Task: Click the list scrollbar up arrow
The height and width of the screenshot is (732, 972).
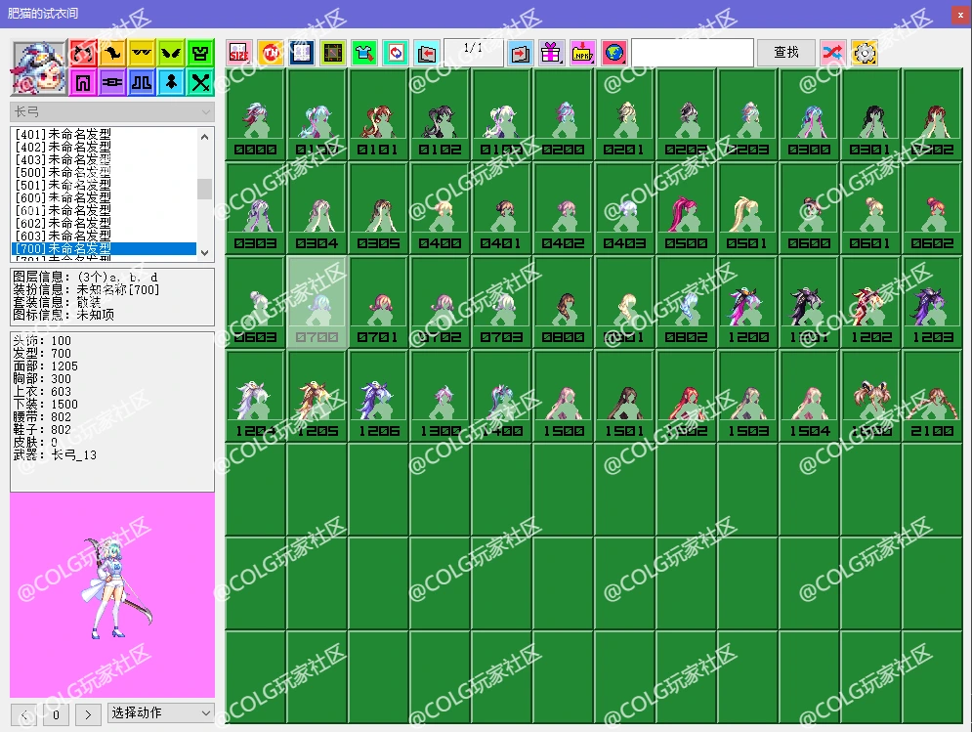Action: [x=204, y=137]
